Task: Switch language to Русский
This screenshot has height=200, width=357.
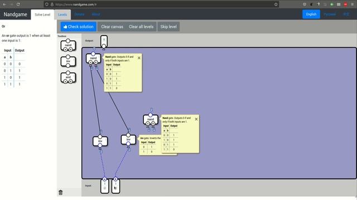Action: tap(330, 14)
